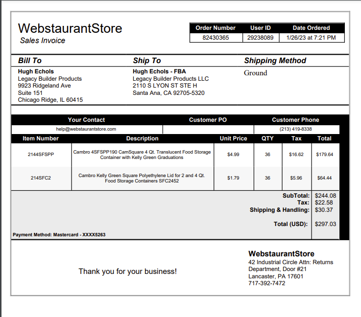Select the Cambro 4SFSPP190 CamSquare description
This screenshot has width=361, height=317.
pos(142,155)
